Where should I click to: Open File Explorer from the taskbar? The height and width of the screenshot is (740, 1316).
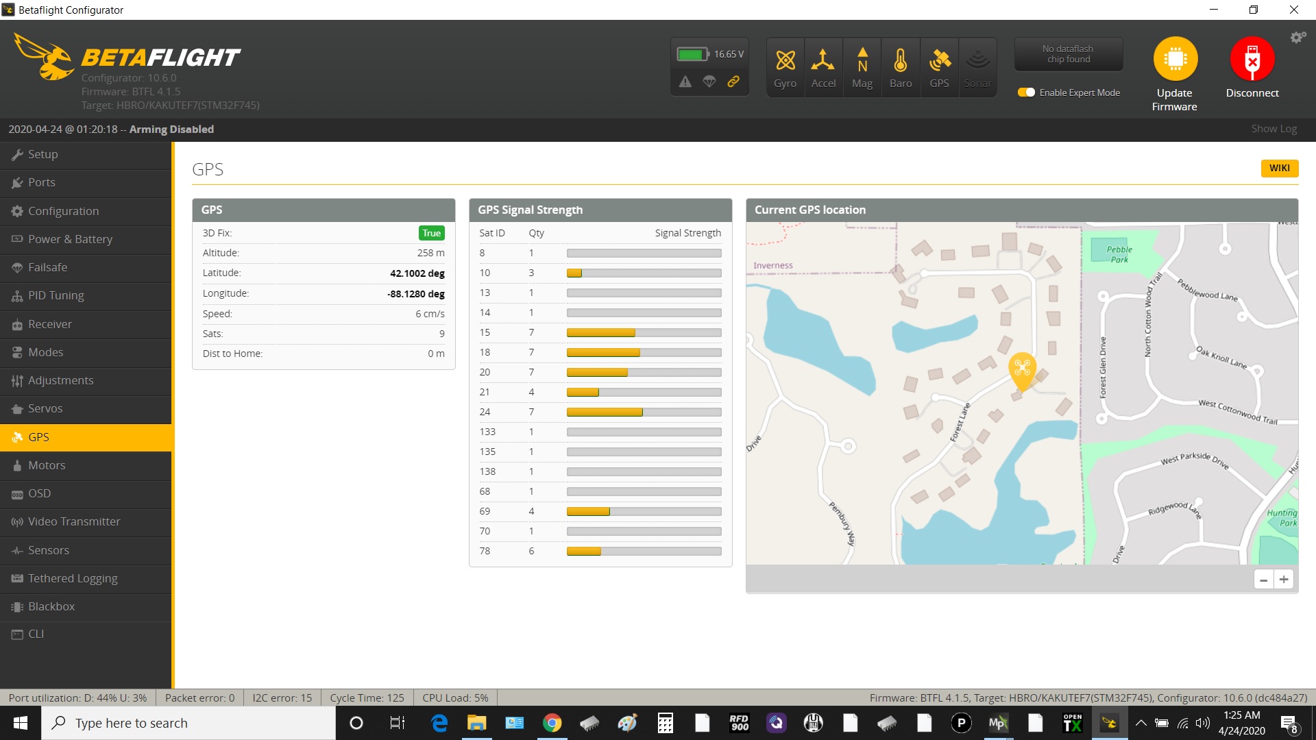pos(476,723)
